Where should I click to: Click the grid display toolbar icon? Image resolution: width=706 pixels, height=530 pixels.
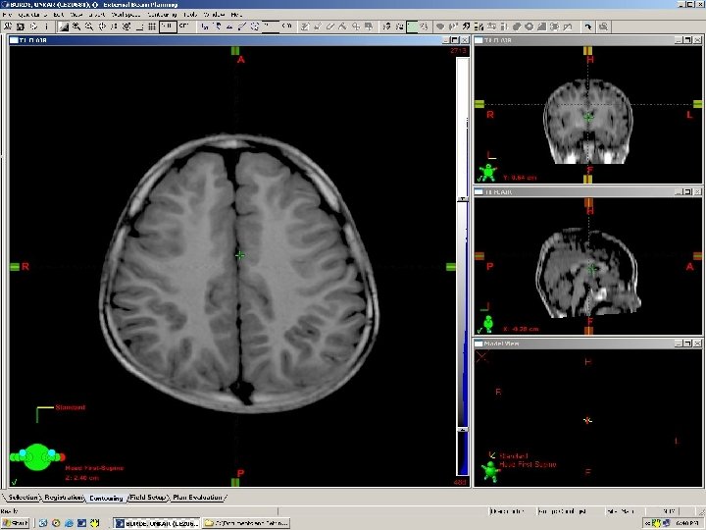point(152,27)
